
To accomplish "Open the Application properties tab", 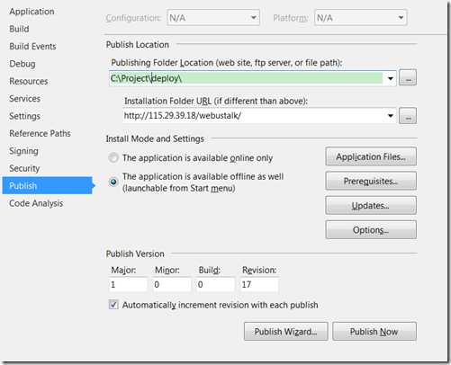I will [32, 12].
